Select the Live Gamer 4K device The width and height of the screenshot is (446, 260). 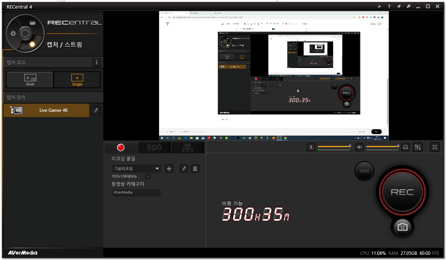tap(46, 110)
